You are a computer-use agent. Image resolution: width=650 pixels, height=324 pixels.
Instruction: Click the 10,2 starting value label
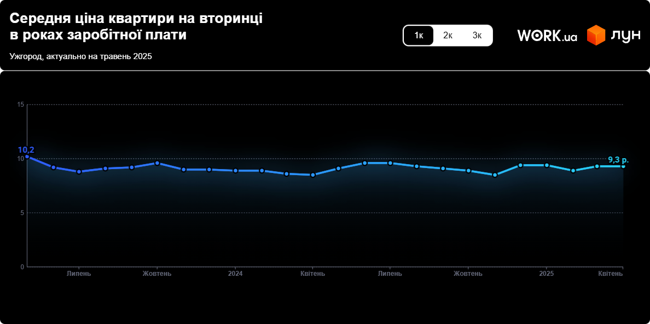click(26, 149)
